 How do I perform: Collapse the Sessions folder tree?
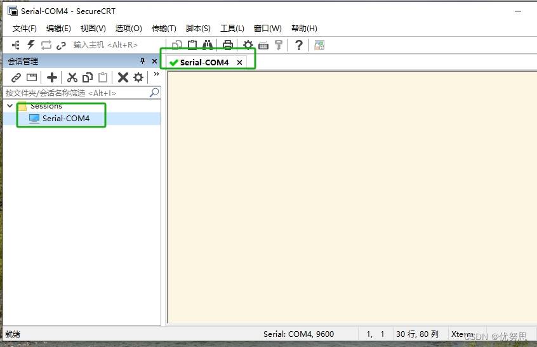coord(10,106)
